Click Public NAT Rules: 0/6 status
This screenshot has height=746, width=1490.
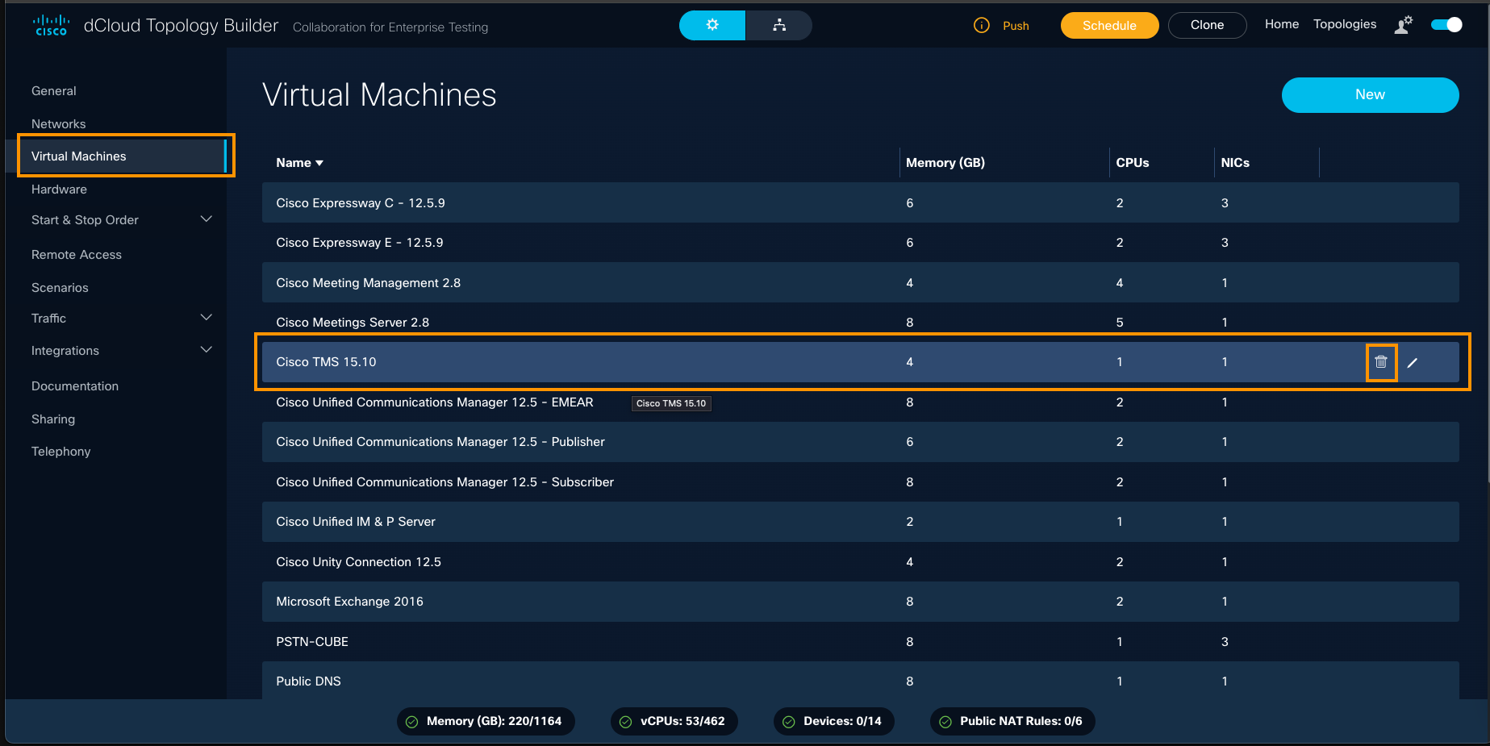point(1012,722)
